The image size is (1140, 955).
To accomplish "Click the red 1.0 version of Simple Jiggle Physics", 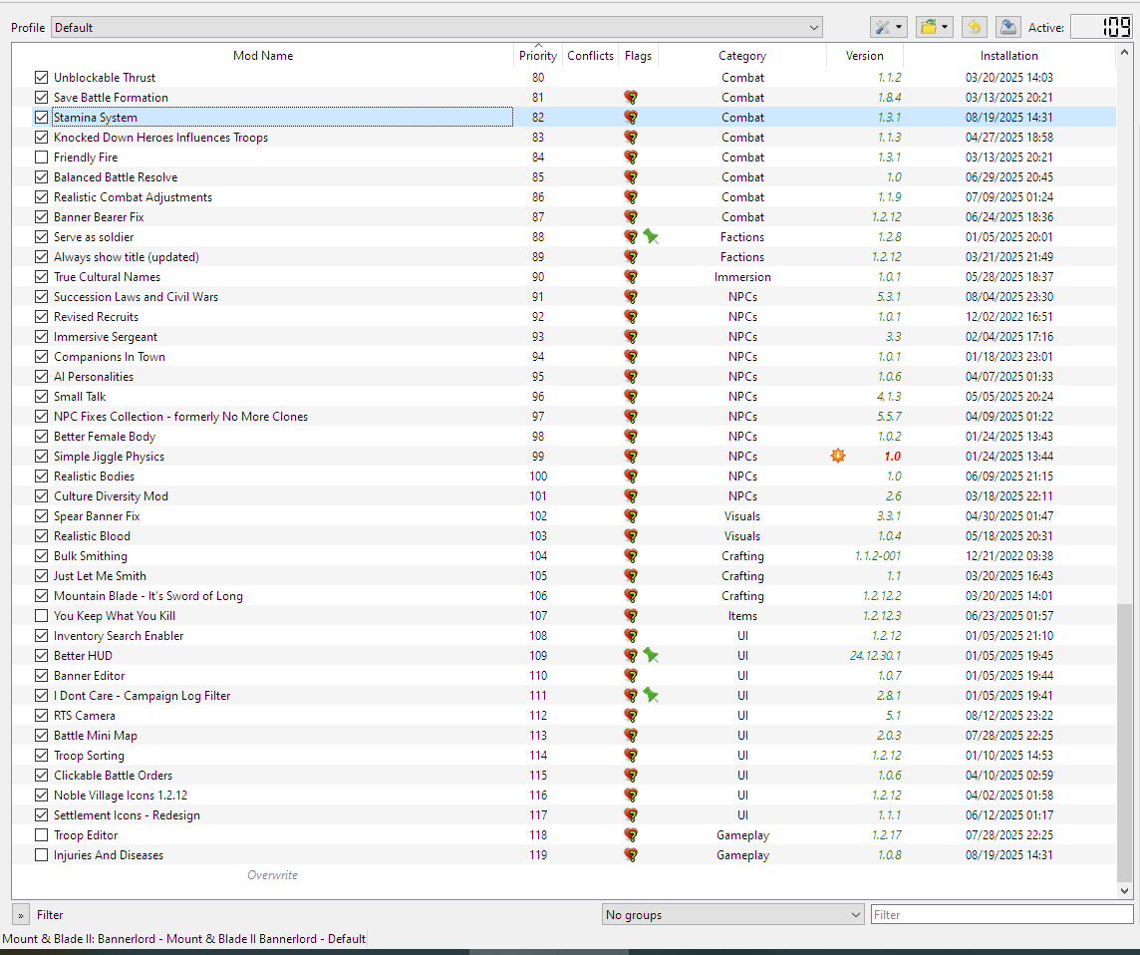I will click(893, 456).
